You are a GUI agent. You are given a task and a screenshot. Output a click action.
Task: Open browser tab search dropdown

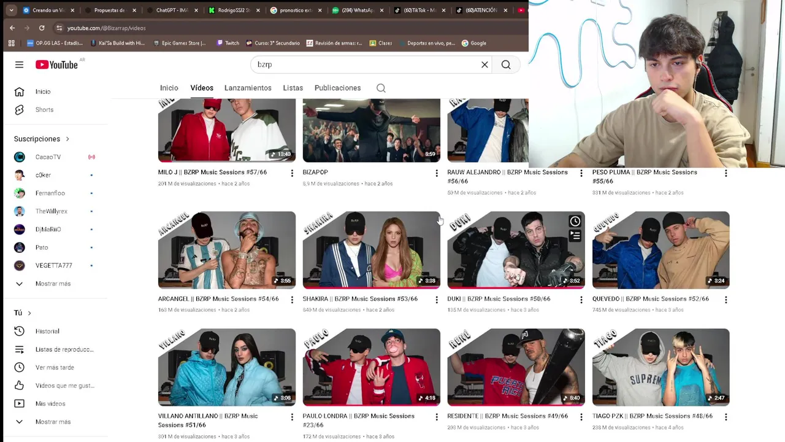pyautogui.click(x=11, y=10)
